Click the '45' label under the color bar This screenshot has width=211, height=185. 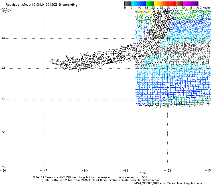point(190,7)
